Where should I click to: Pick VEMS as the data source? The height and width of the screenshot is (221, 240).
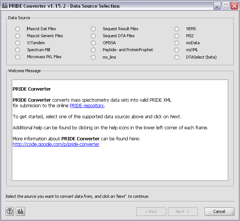pyautogui.click(x=177, y=29)
